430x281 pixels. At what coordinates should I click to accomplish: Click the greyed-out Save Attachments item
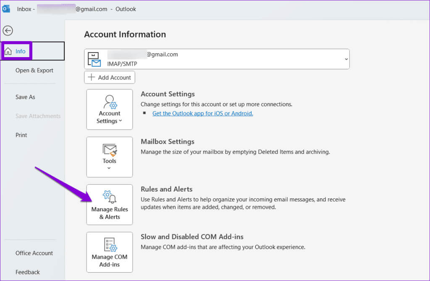tap(38, 116)
